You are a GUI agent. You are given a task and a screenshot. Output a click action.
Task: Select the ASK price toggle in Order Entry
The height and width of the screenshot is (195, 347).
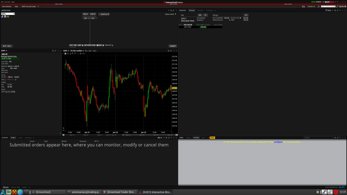(93, 18)
